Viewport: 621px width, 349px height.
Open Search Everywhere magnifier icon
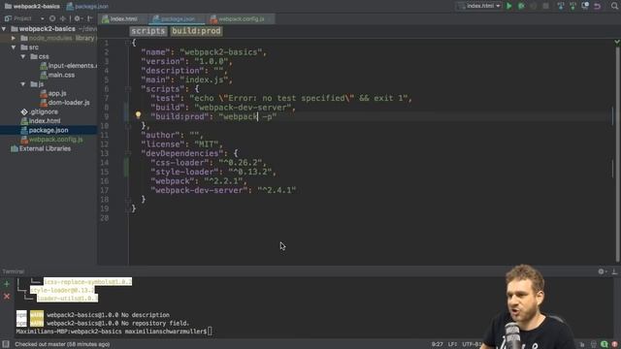pos(614,6)
